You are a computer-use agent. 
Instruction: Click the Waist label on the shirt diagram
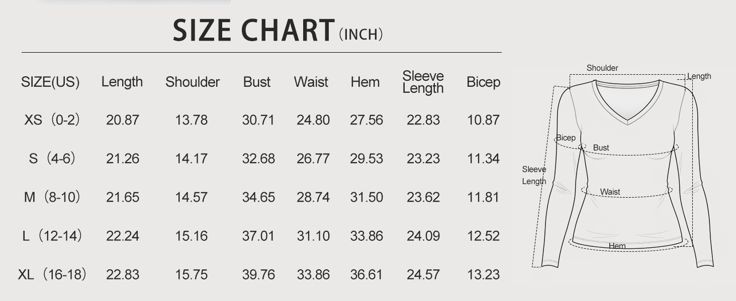pos(610,192)
